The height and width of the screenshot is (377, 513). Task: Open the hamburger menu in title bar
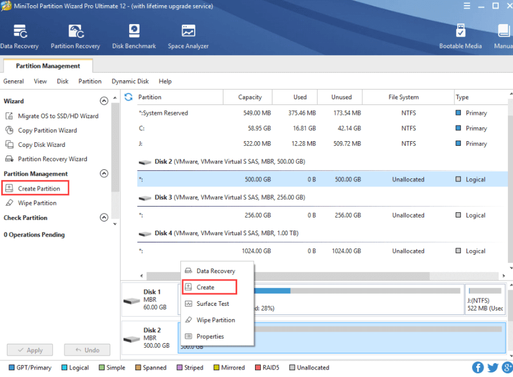[466, 6]
